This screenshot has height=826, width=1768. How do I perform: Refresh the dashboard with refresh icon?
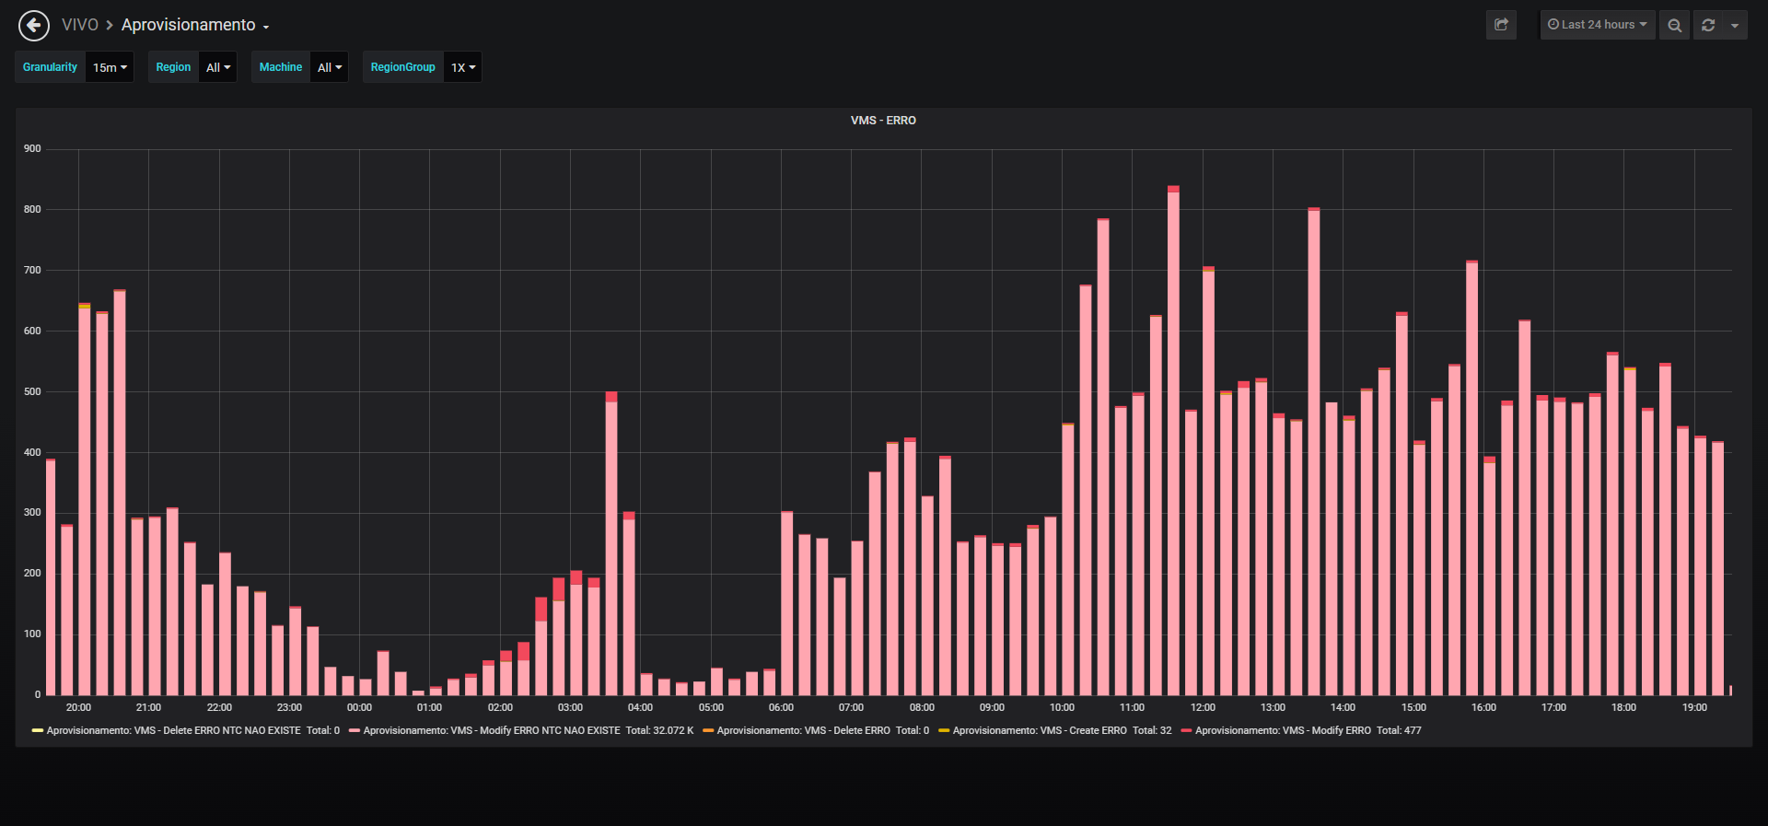(x=1708, y=25)
